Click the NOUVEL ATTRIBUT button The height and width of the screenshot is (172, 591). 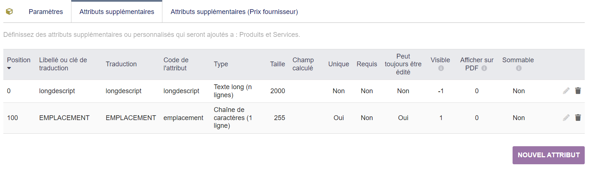point(548,155)
